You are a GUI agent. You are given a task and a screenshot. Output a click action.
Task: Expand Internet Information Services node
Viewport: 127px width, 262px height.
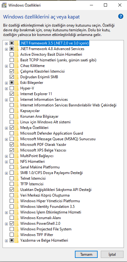click(6, 100)
